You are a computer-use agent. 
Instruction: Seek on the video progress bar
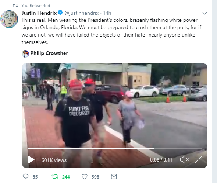(x=115, y=148)
